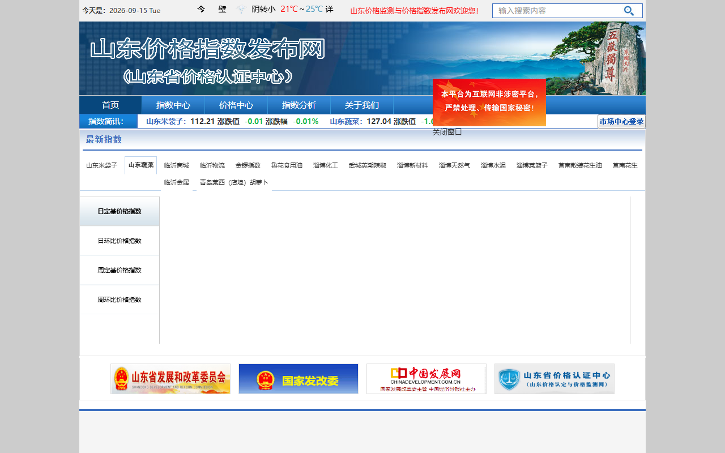Select the 莒南花生 index tab
The height and width of the screenshot is (453, 725).
click(625, 165)
